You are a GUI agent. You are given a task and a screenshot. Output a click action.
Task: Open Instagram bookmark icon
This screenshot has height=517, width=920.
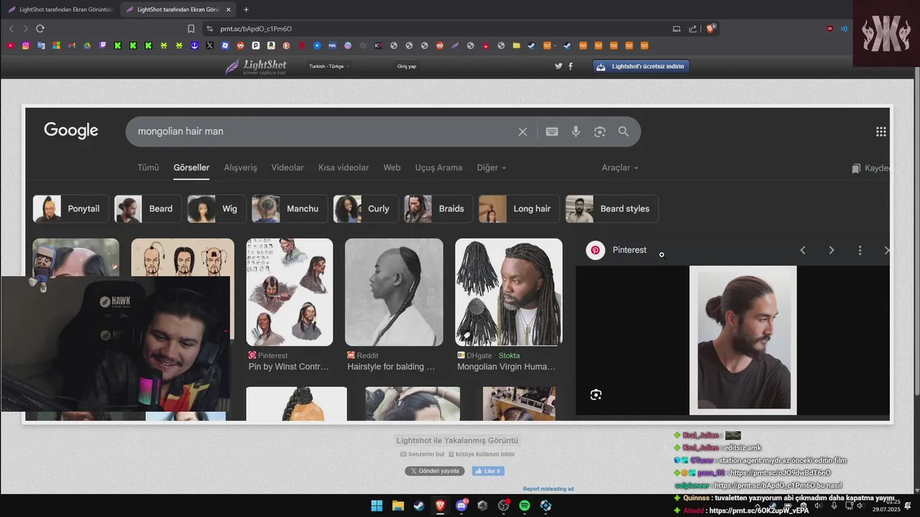26,45
